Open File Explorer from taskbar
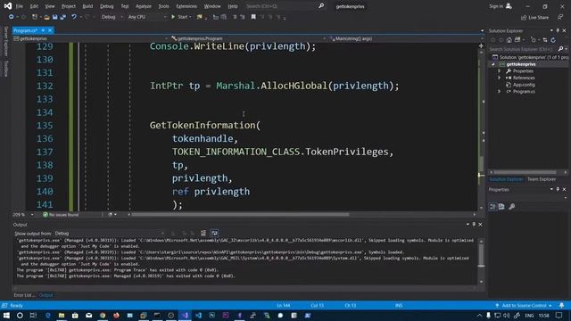This screenshot has height=321, width=571. click(62, 315)
